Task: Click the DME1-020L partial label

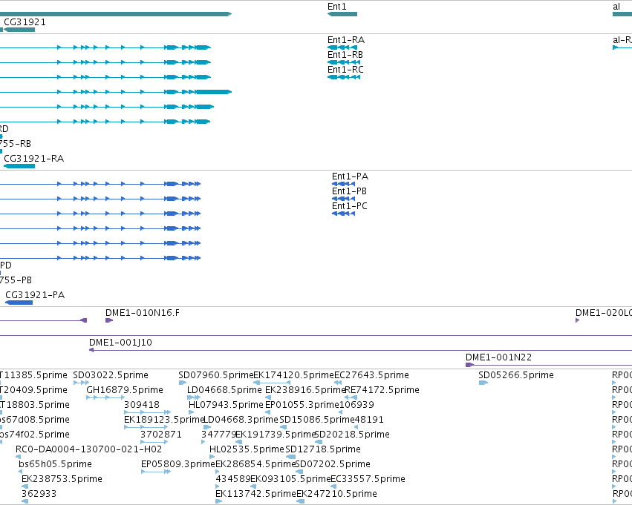Action: [x=603, y=313]
